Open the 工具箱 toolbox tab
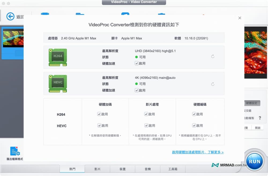Screen dimensions: 268x176 tap(173, 169)
